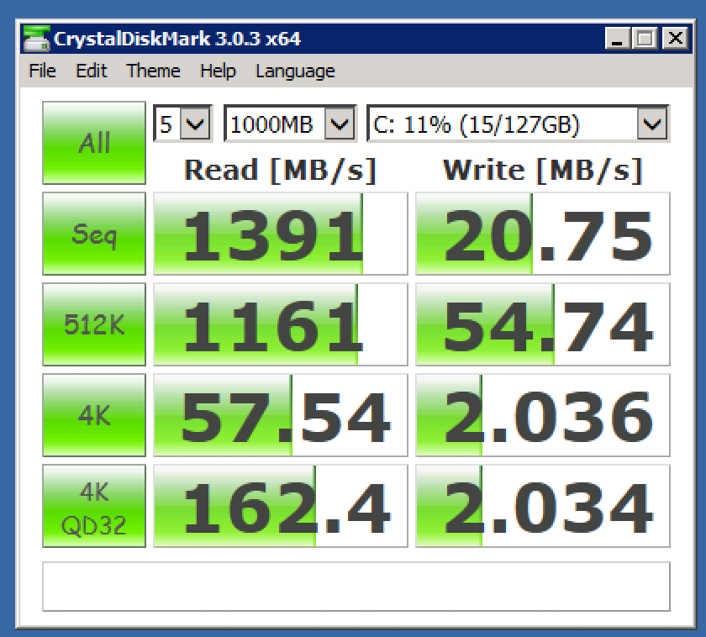Start the Seq sequential test
Viewport: 706px width, 637px height.
click(x=93, y=234)
